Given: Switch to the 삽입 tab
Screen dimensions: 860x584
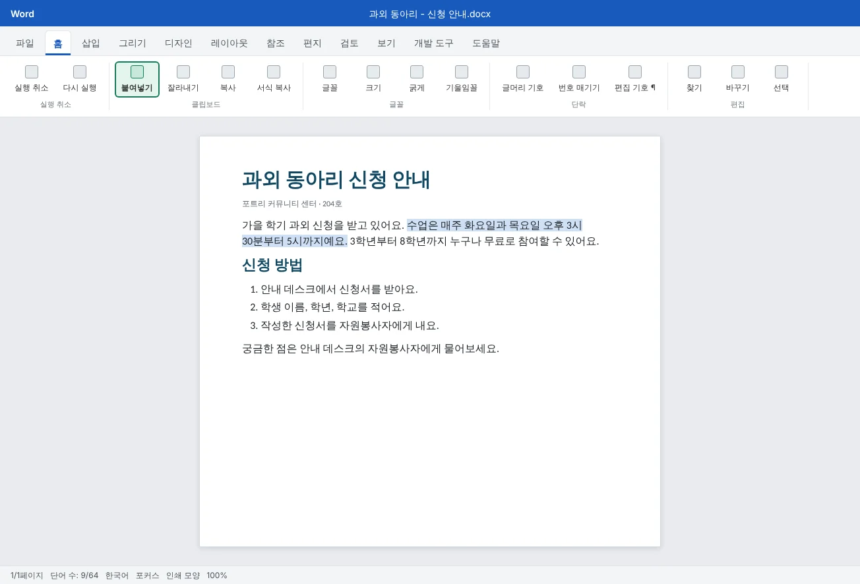Looking at the screenshot, I should click(x=91, y=44).
